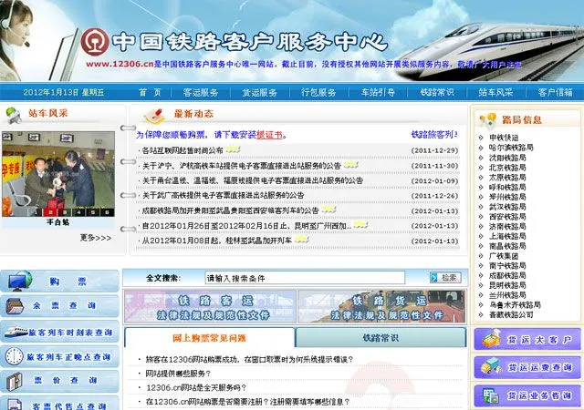
Task: Open the 货运大客户 button
Action: pos(527,339)
